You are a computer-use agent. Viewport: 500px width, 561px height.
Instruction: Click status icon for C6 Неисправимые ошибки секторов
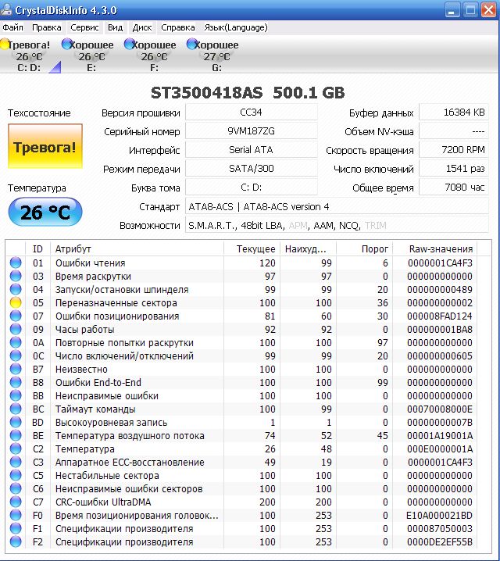pyautogui.click(x=16, y=488)
